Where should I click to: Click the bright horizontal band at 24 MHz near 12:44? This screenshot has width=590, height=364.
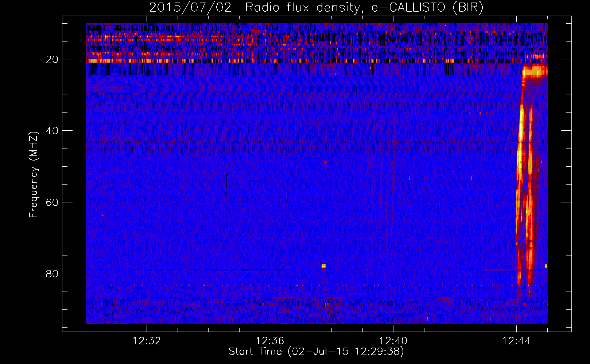click(x=535, y=71)
